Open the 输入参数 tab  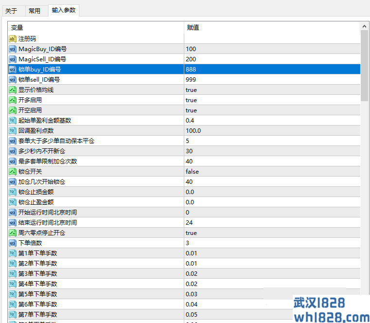pyautogui.click(x=64, y=10)
